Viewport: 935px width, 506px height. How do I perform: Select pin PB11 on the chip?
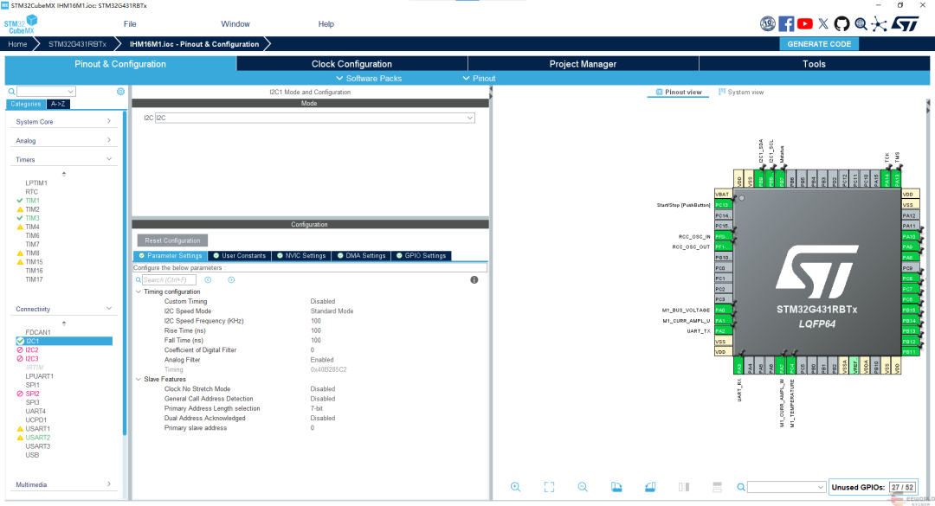coord(909,352)
